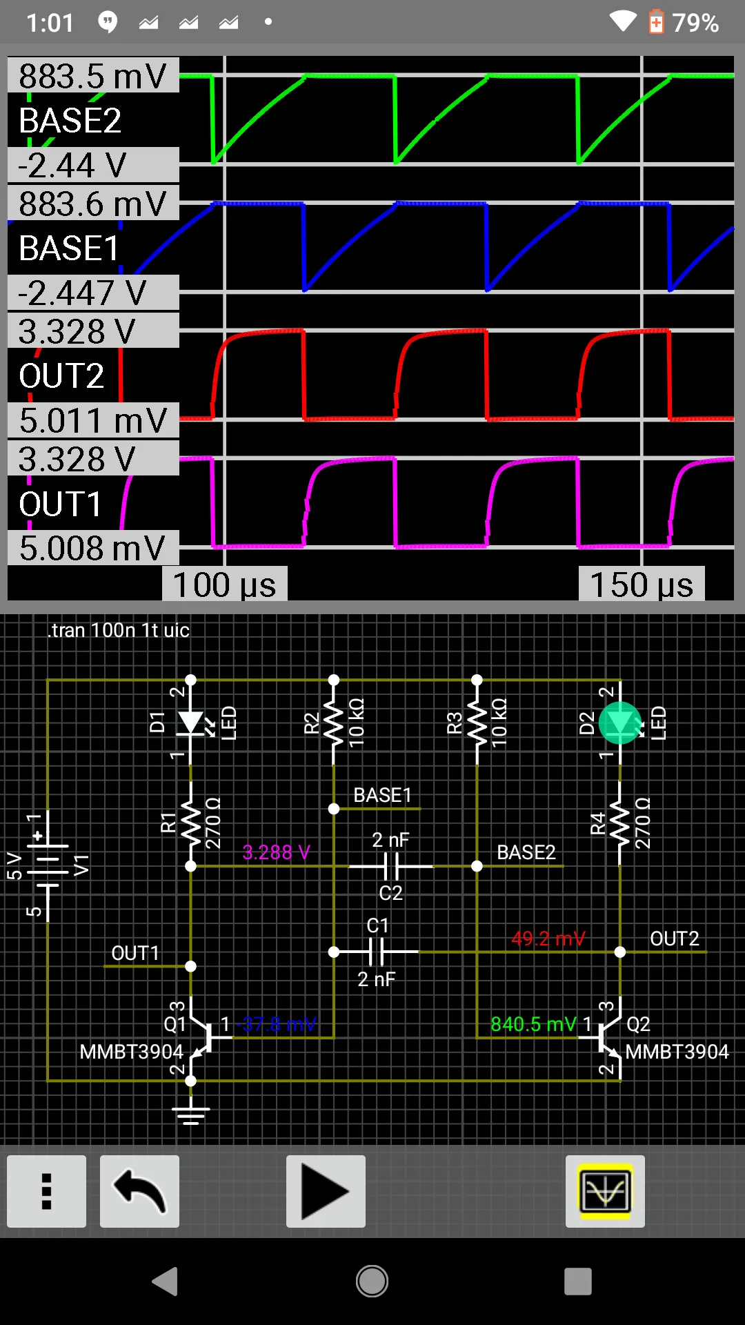Select resistor R4 270 Ω

620,823
